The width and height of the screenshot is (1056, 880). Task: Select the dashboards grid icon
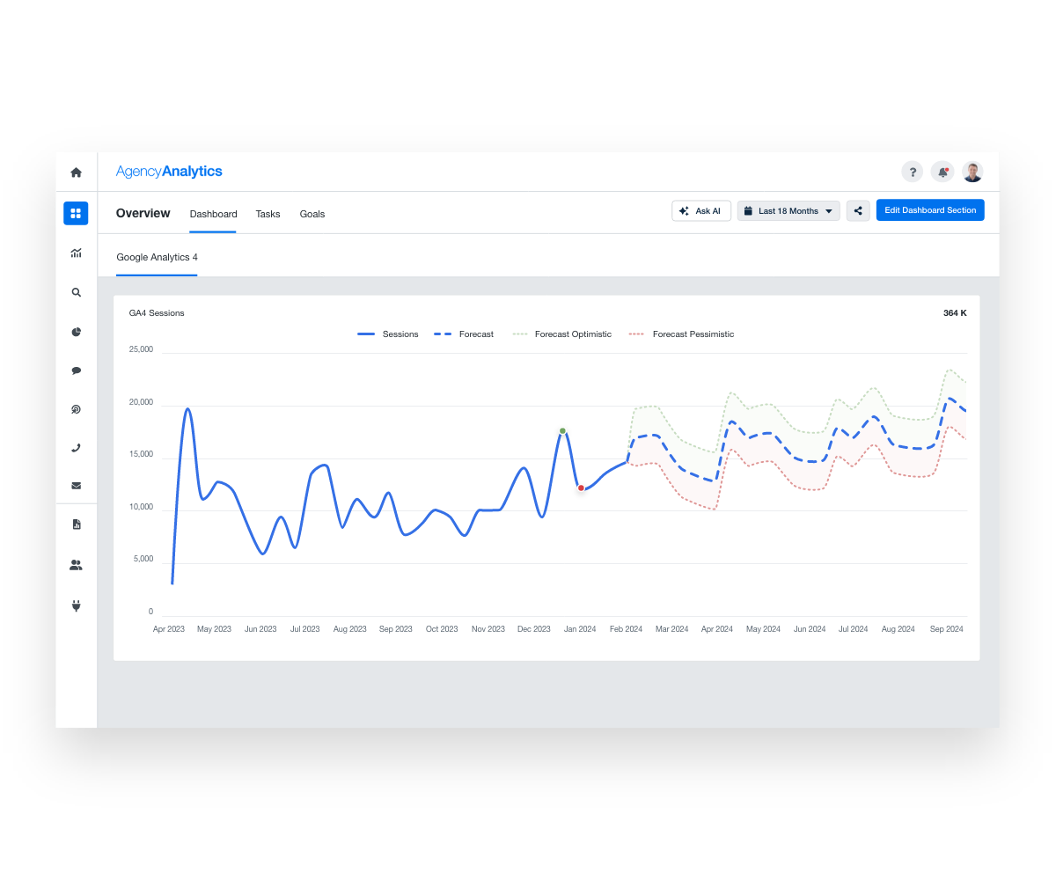(76, 213)
